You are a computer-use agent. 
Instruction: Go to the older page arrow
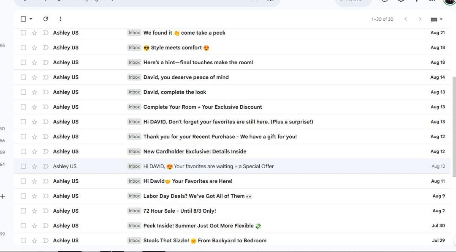[420, 19]
